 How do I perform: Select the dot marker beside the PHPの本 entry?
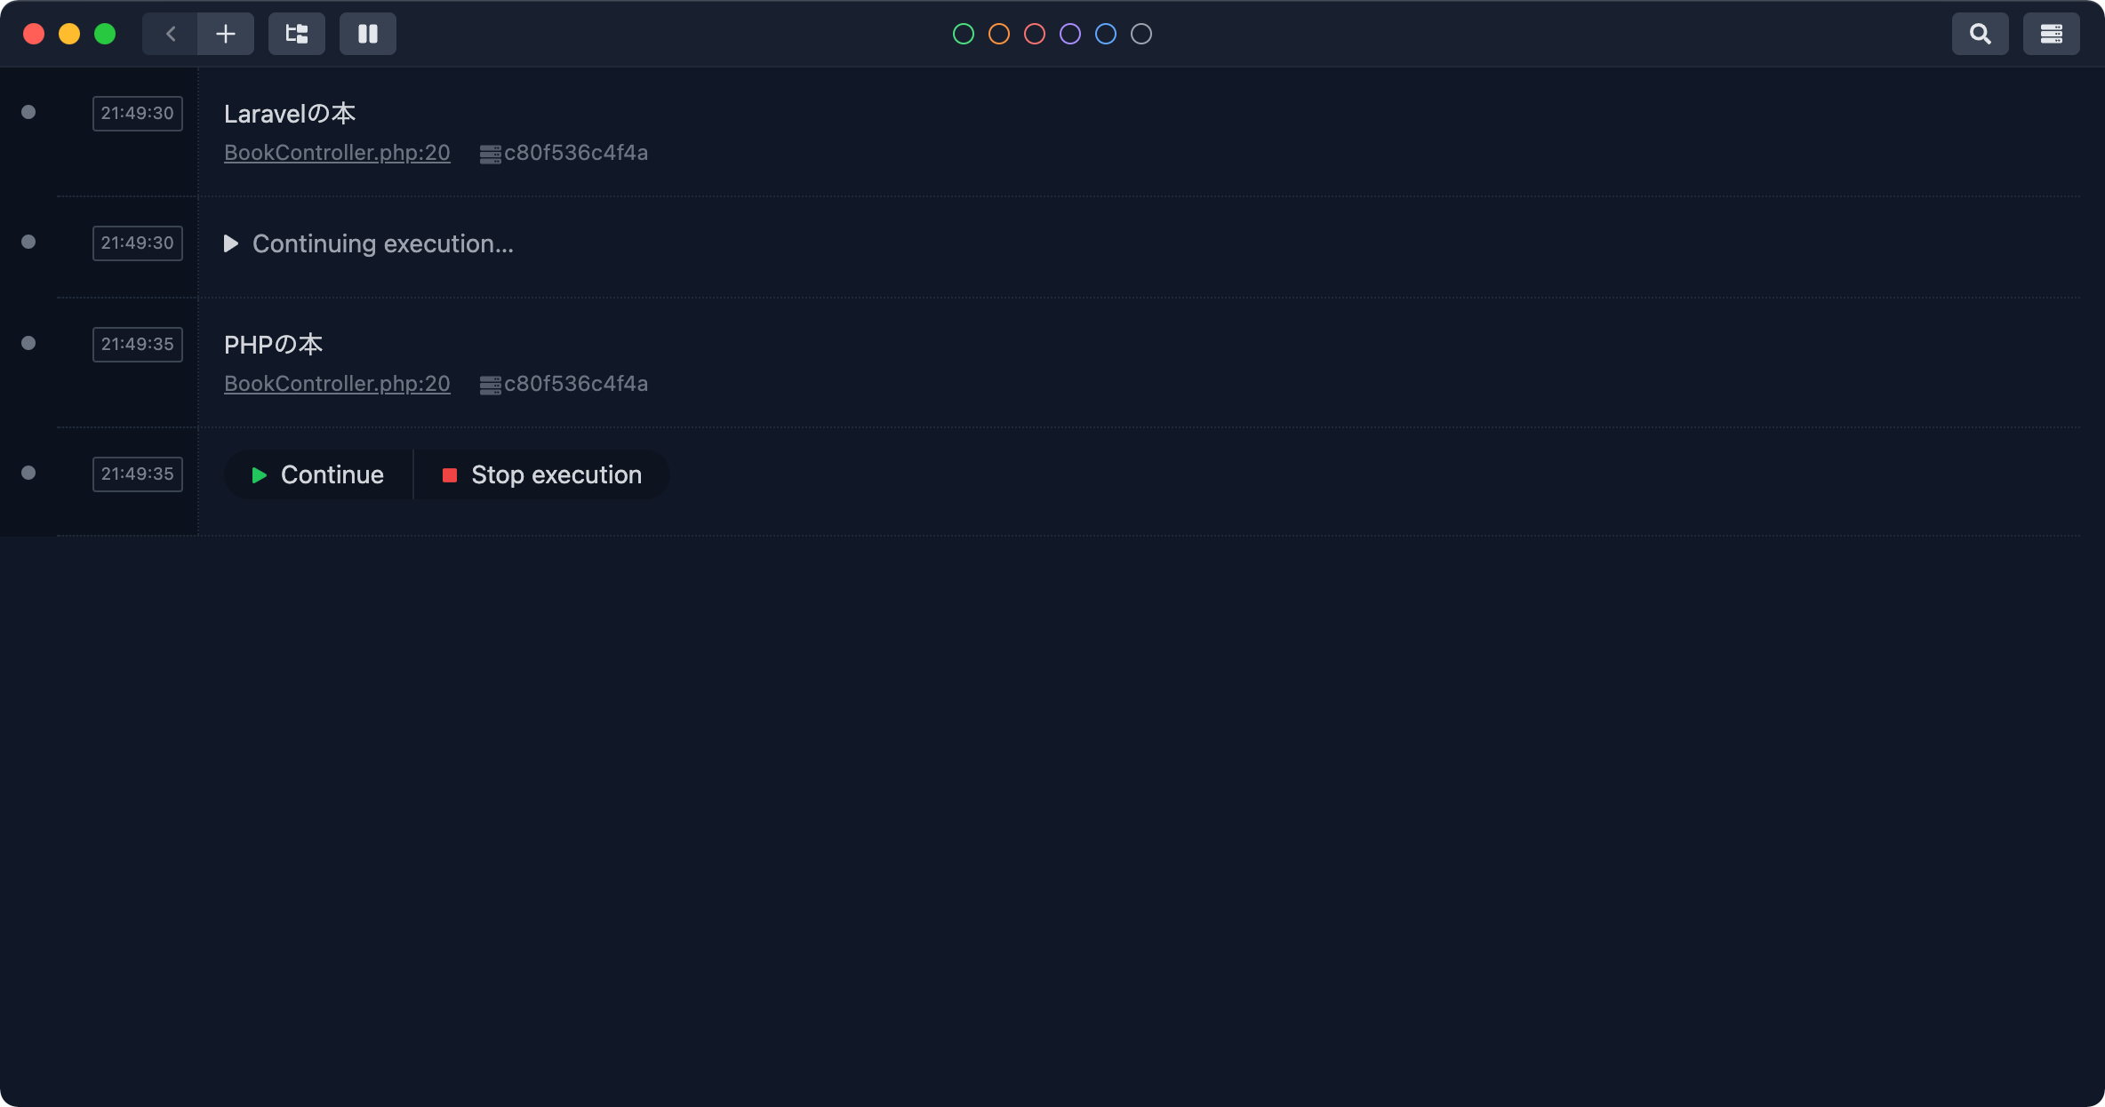click(x=28, y=344)
